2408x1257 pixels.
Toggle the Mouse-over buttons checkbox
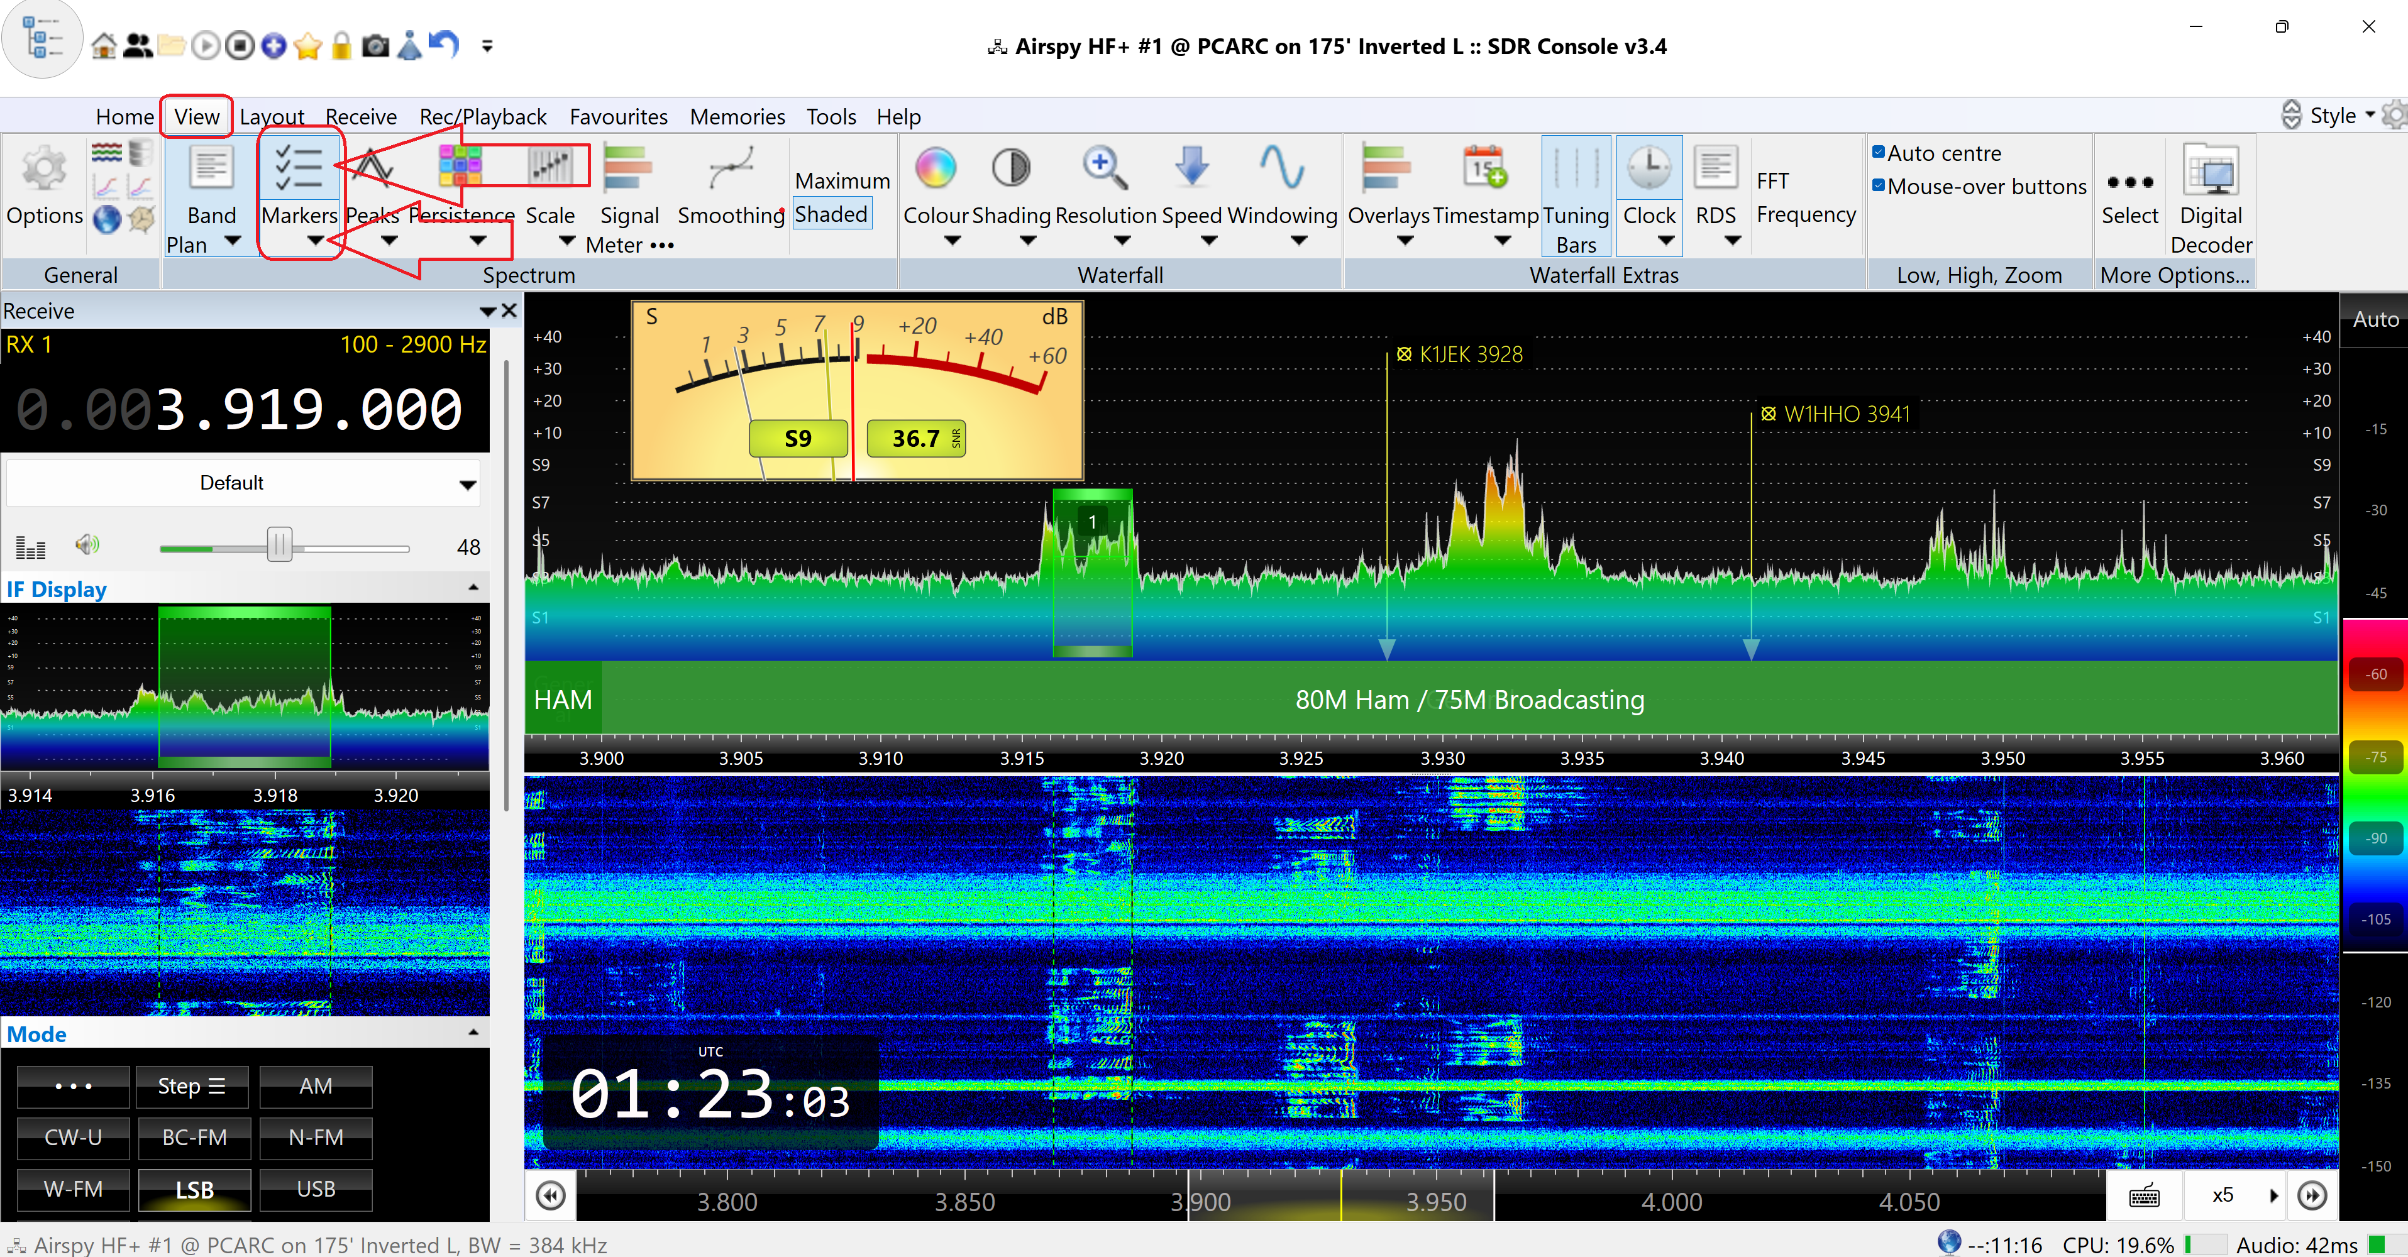[x=1878, y=186]
